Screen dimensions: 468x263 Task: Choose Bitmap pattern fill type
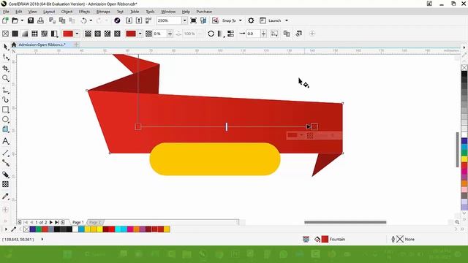coord(45,34)
